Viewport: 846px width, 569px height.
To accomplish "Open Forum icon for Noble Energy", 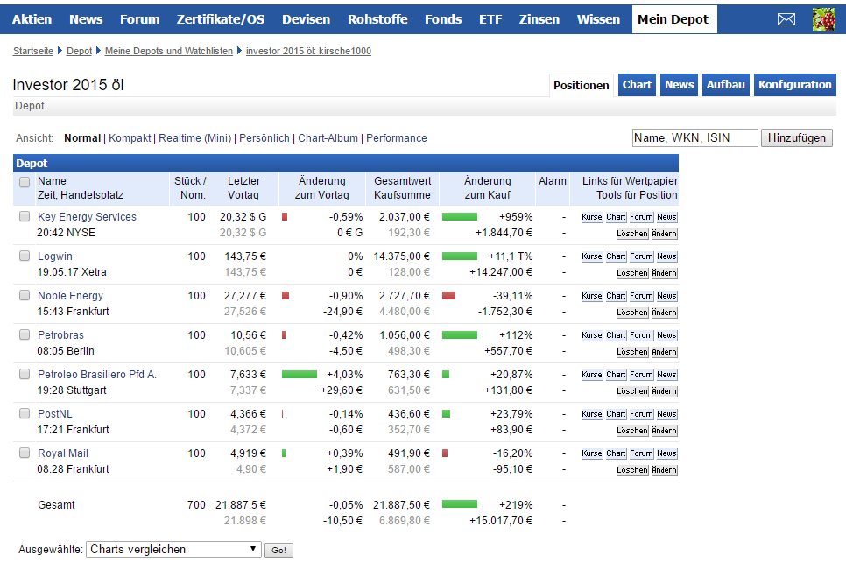I will (x=641, y=296).
